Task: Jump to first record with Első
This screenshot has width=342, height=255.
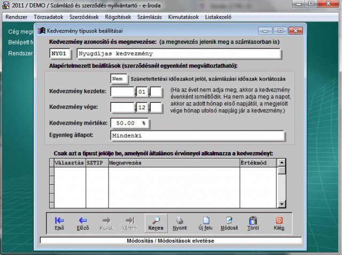Action: [x=60, y=223]
